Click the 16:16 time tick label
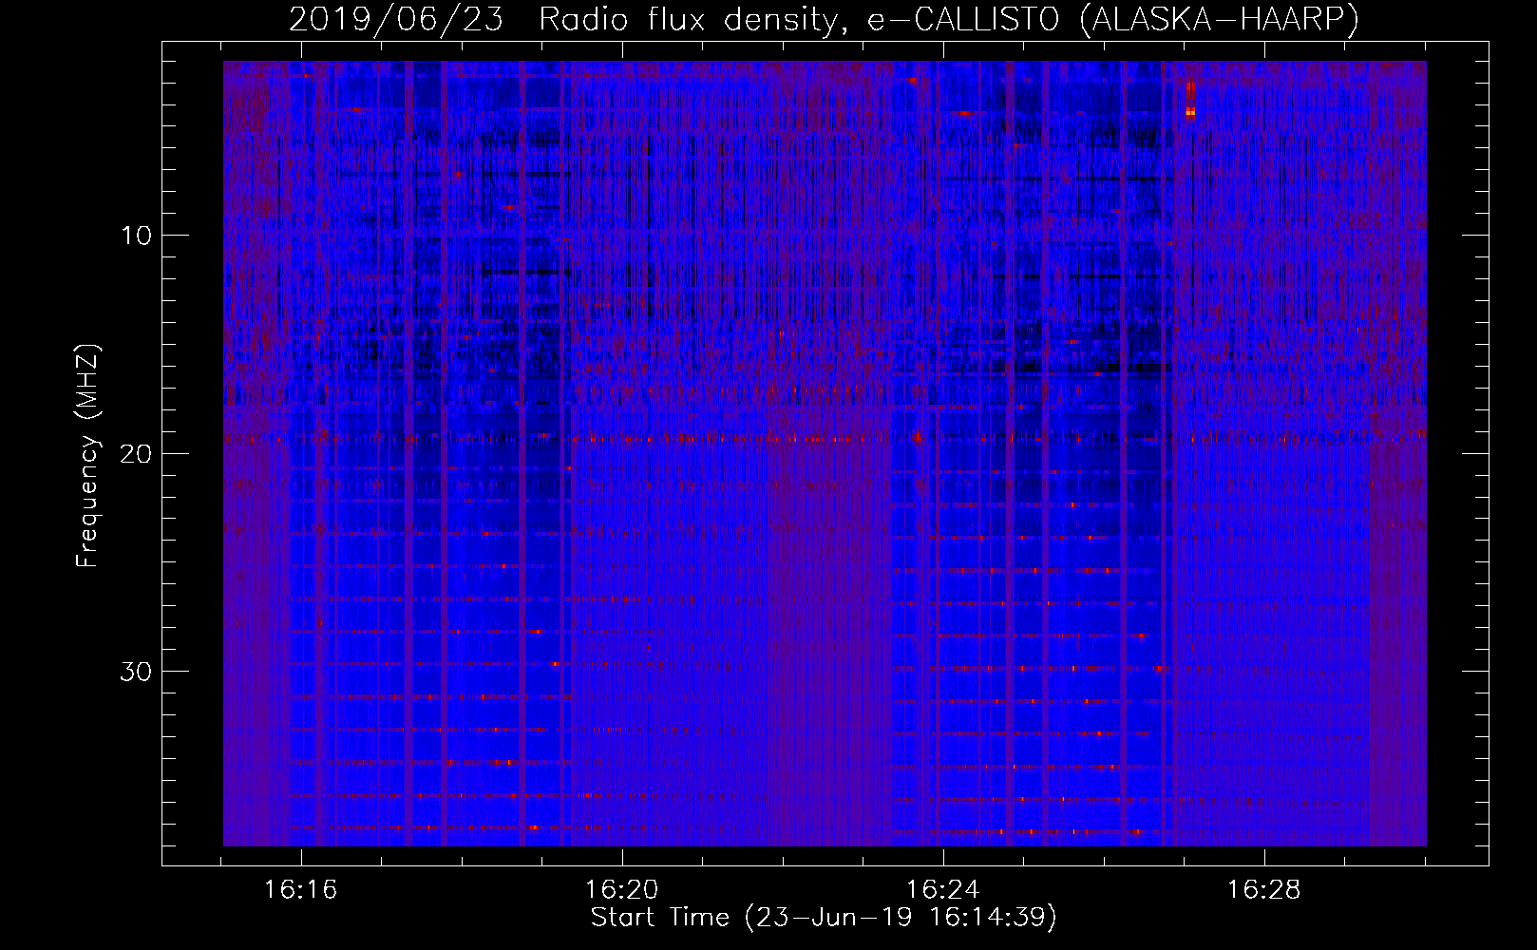This screenshot has height=950, width=1537. pos(301,890)
